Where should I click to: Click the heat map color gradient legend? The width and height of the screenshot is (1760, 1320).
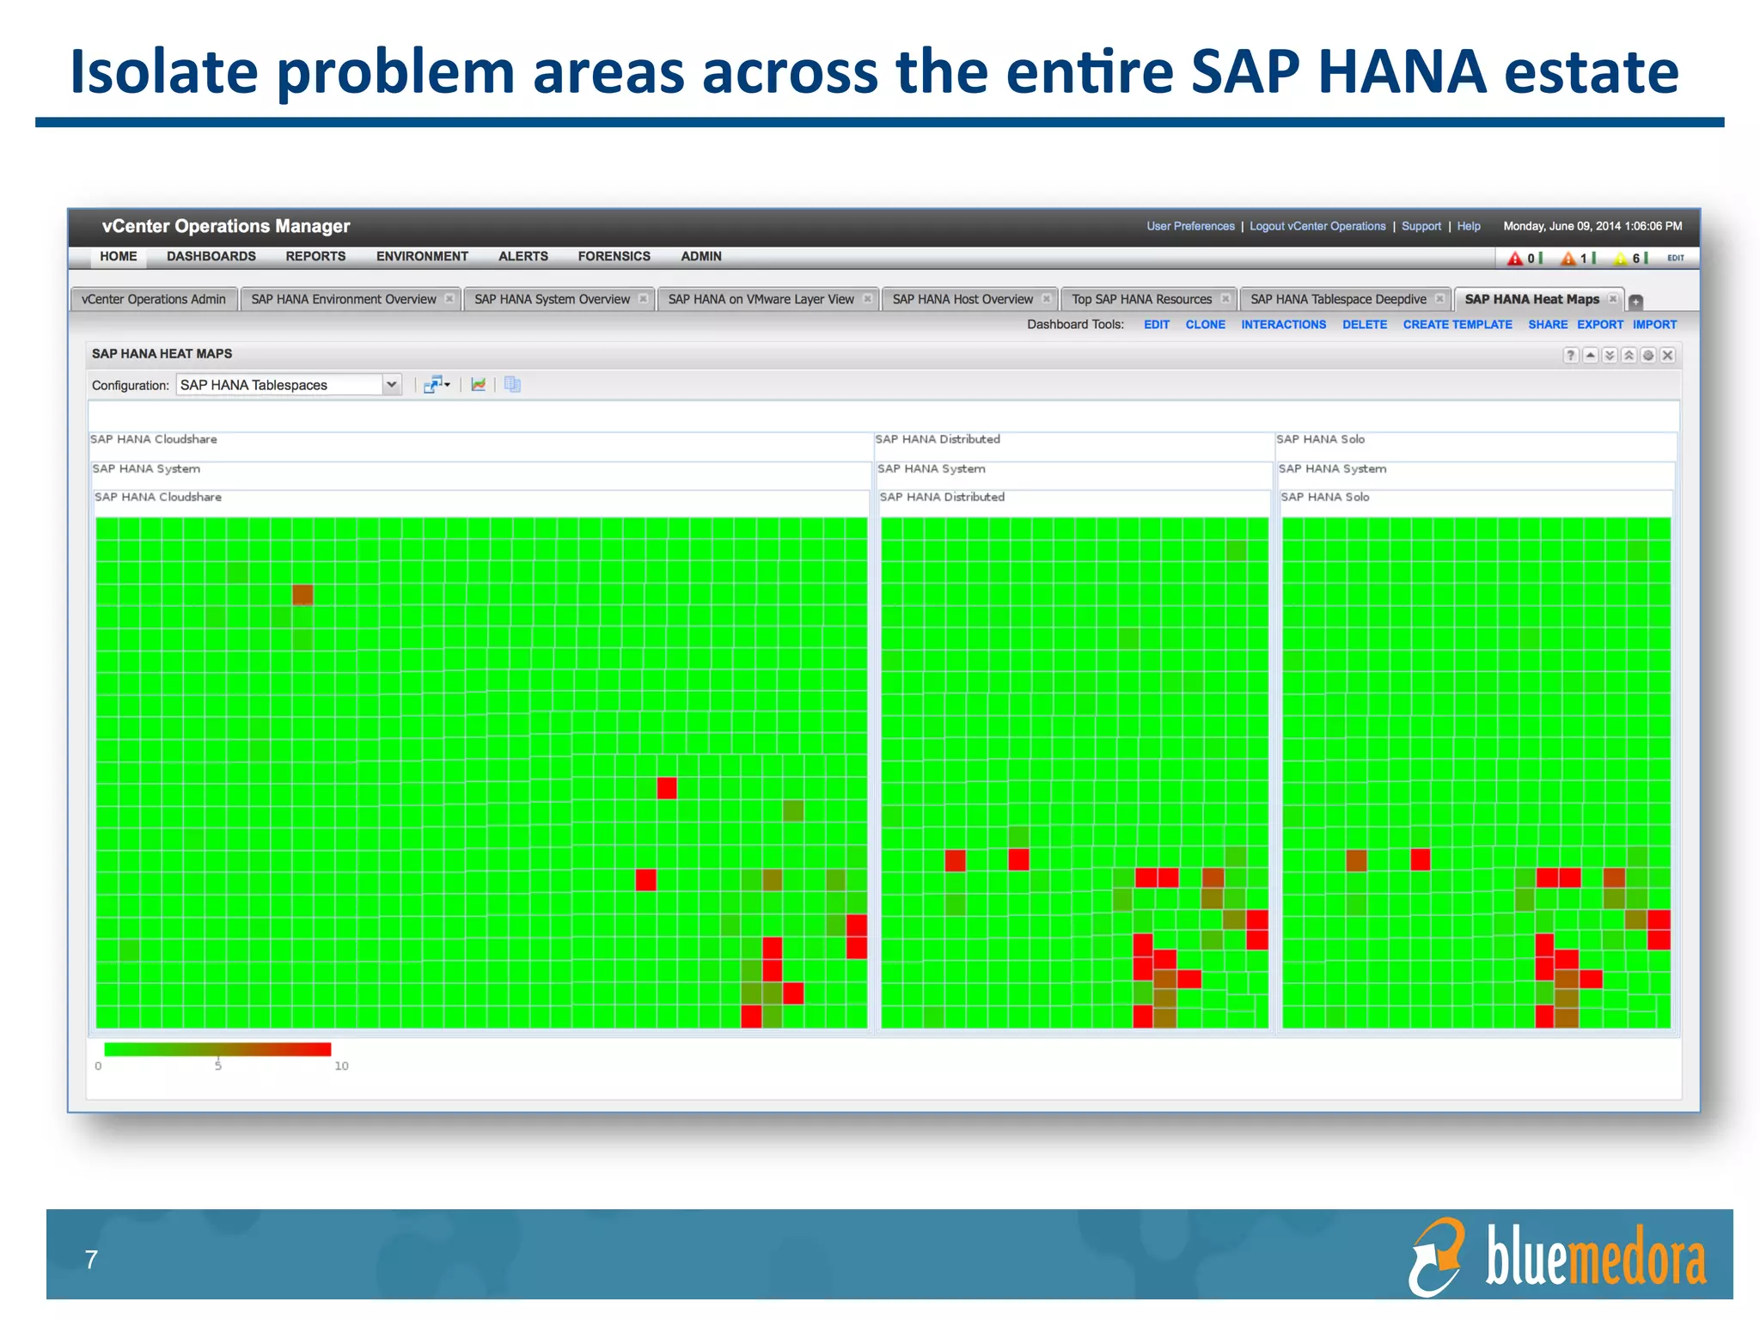(x=217, y=1049)
